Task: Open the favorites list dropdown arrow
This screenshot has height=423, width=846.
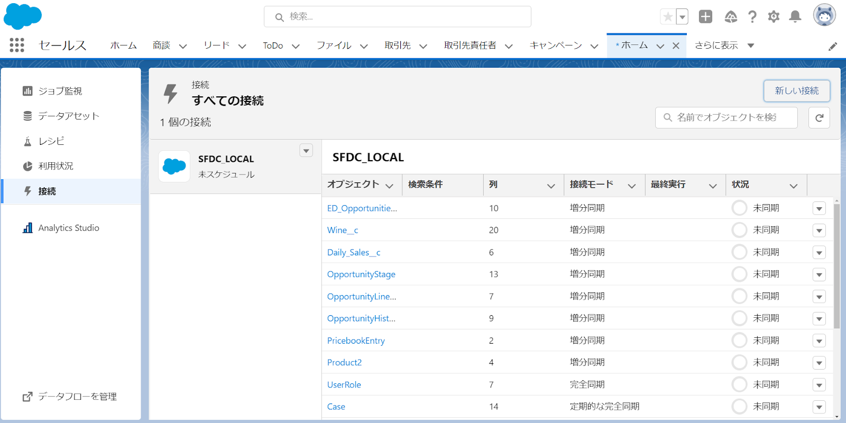Action: [682, 17]
